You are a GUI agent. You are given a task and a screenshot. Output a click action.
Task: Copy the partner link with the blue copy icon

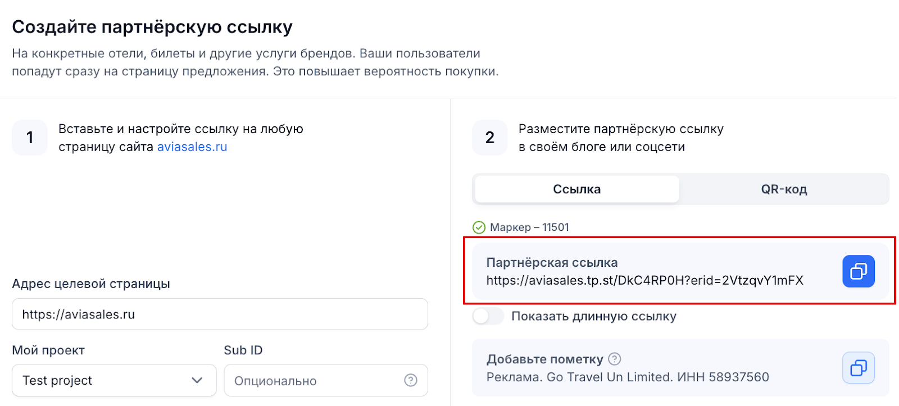[x=859, y=271]
